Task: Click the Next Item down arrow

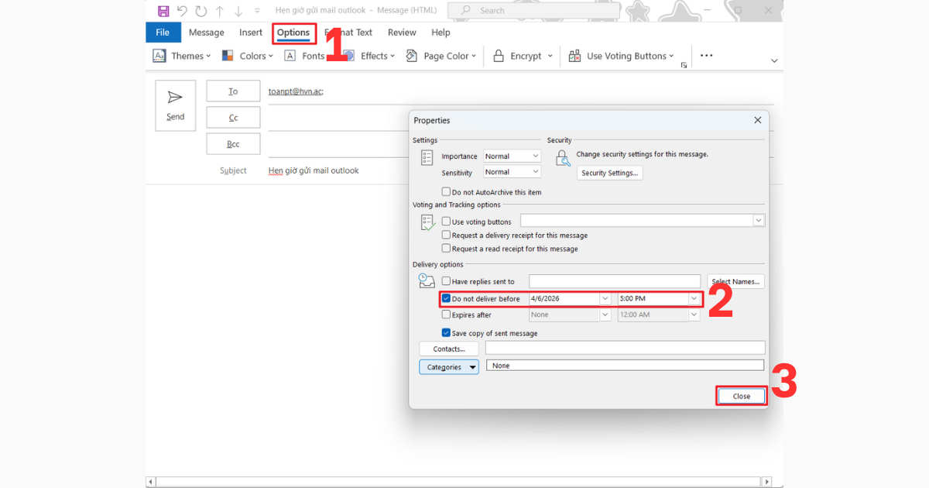Action: pos(238,11)
